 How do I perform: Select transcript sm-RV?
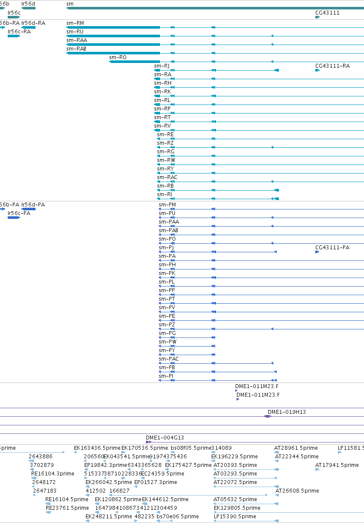coord(163,126)
